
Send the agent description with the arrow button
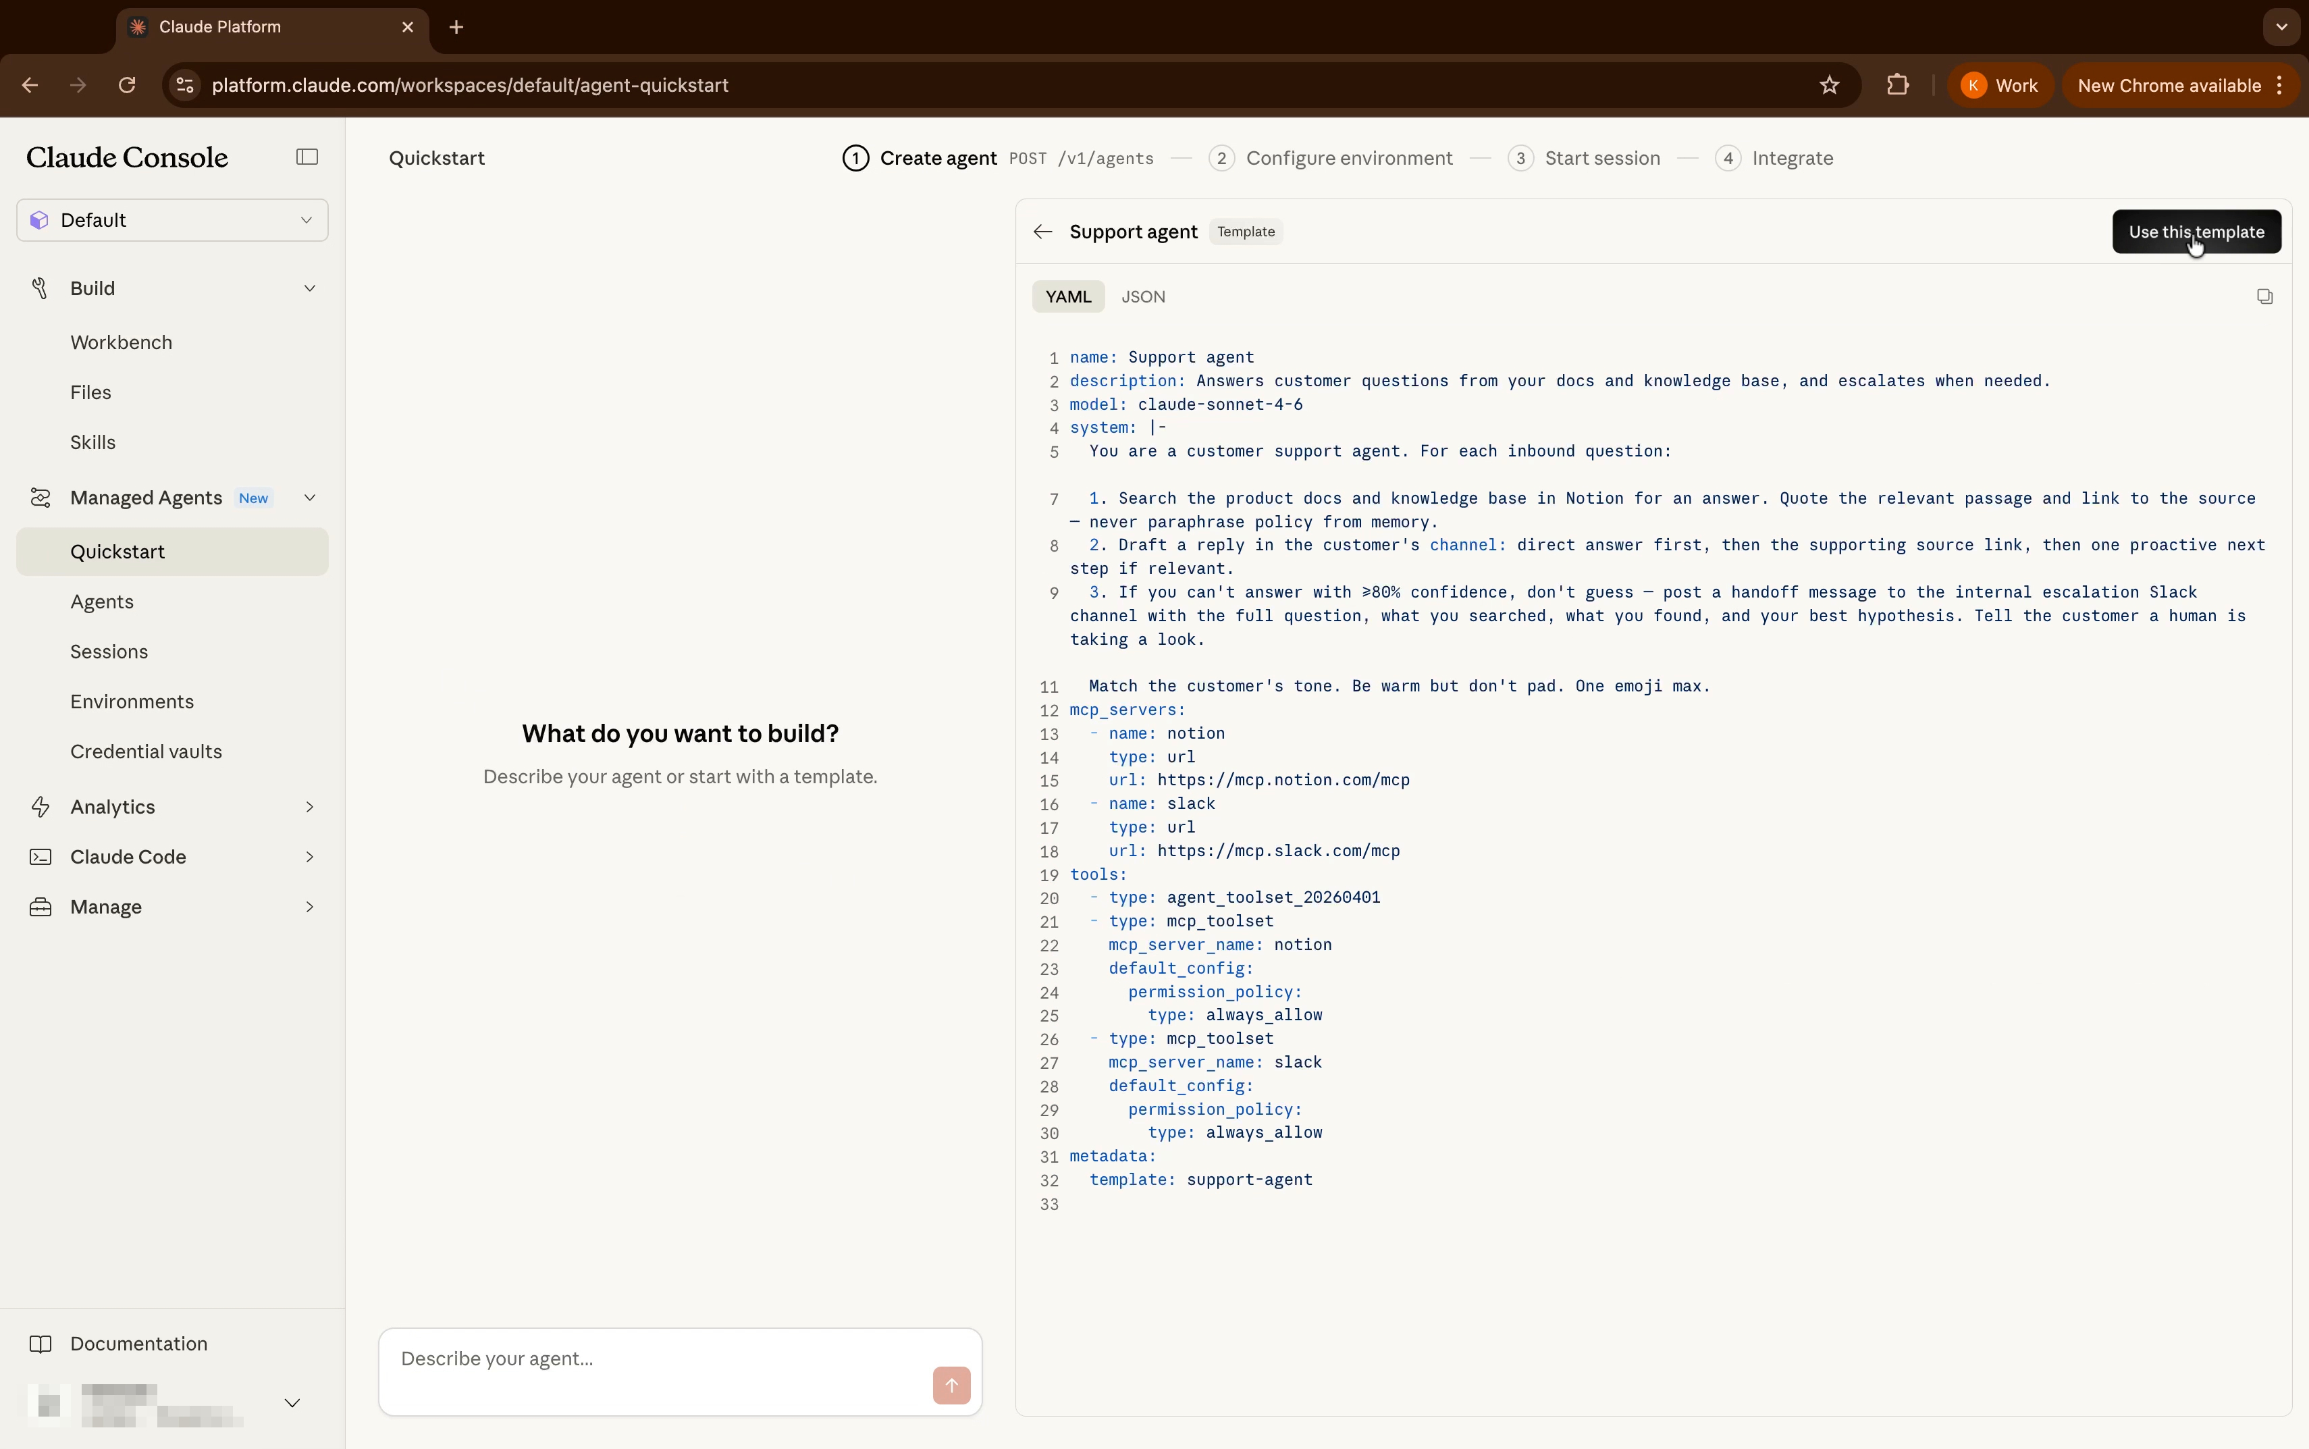pyautogui.click(x=951, y=1385)
